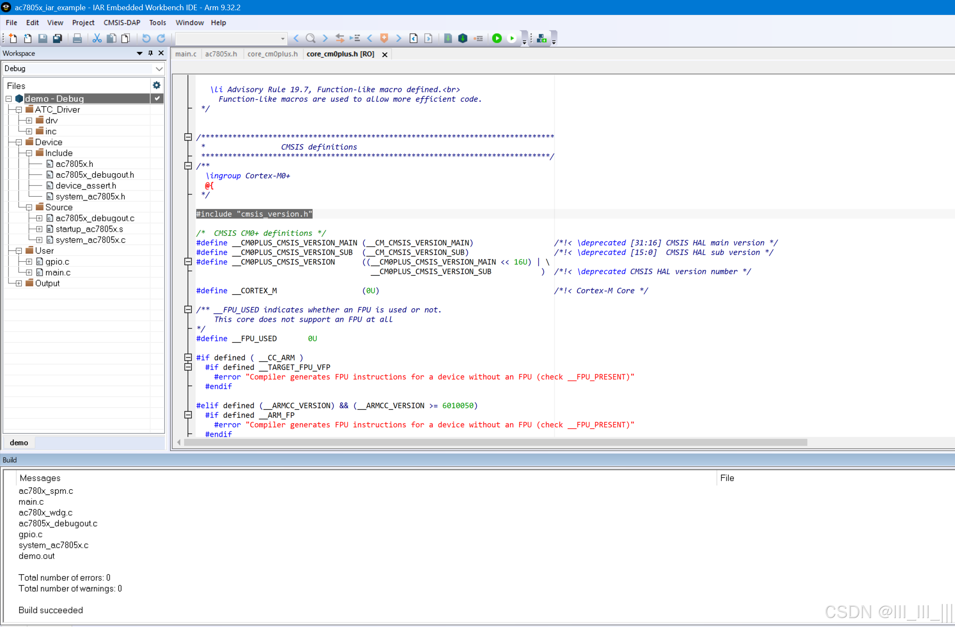Open the Files options gear in the Workspace panel
Viewport: 955px width, 627px height.
pyautogui.click(x=157, y=85)
